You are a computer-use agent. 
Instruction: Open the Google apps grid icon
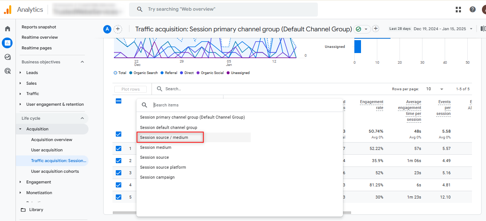(458, 10)
